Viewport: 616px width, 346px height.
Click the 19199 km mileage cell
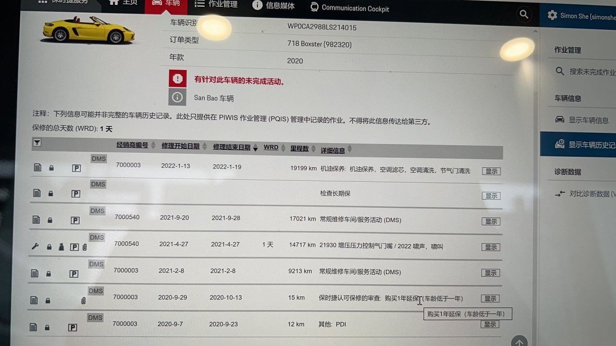point(303,168)
